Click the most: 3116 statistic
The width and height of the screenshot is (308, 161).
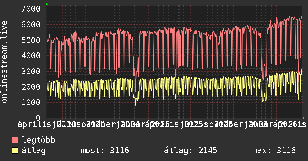click(105, 151)
